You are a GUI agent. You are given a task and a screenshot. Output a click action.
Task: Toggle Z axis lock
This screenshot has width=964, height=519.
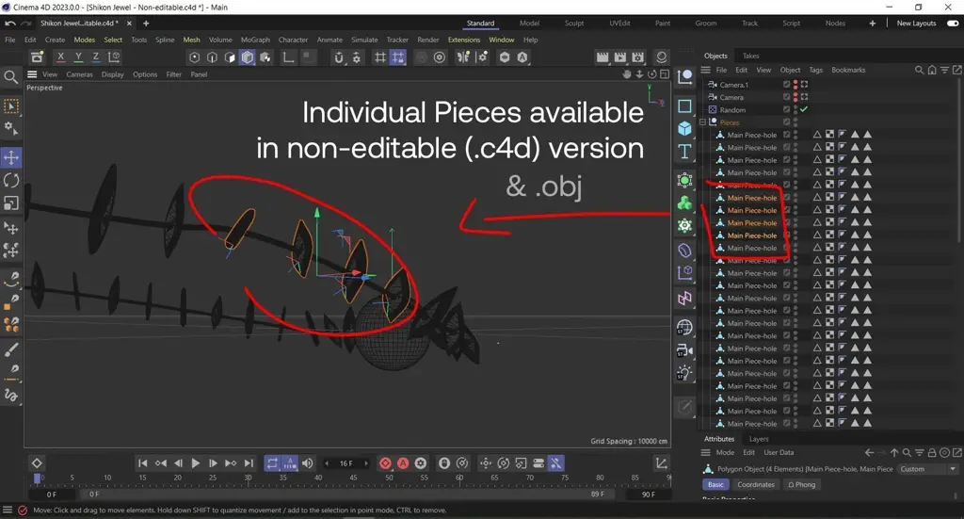pos(96,57)
